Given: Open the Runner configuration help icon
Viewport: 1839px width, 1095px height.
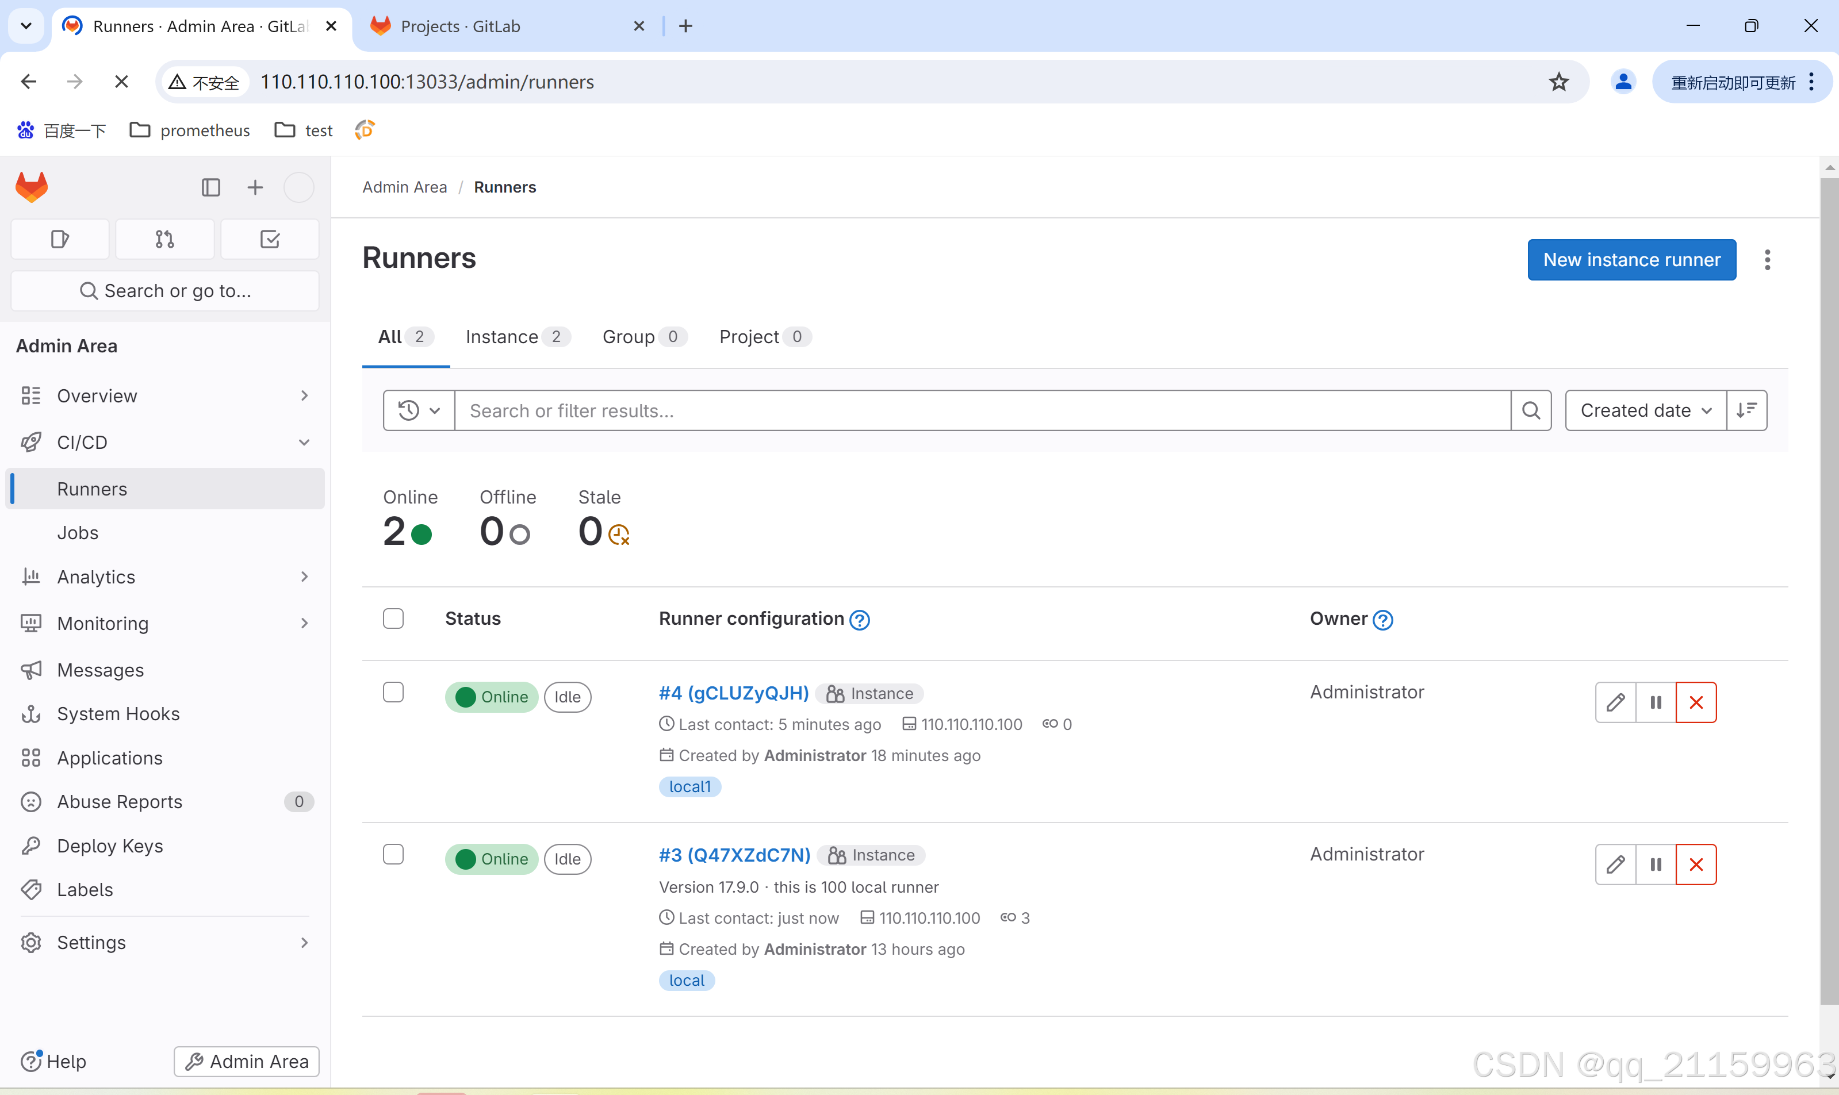Looking at the screenshot, I should click(x=860, y=620).
